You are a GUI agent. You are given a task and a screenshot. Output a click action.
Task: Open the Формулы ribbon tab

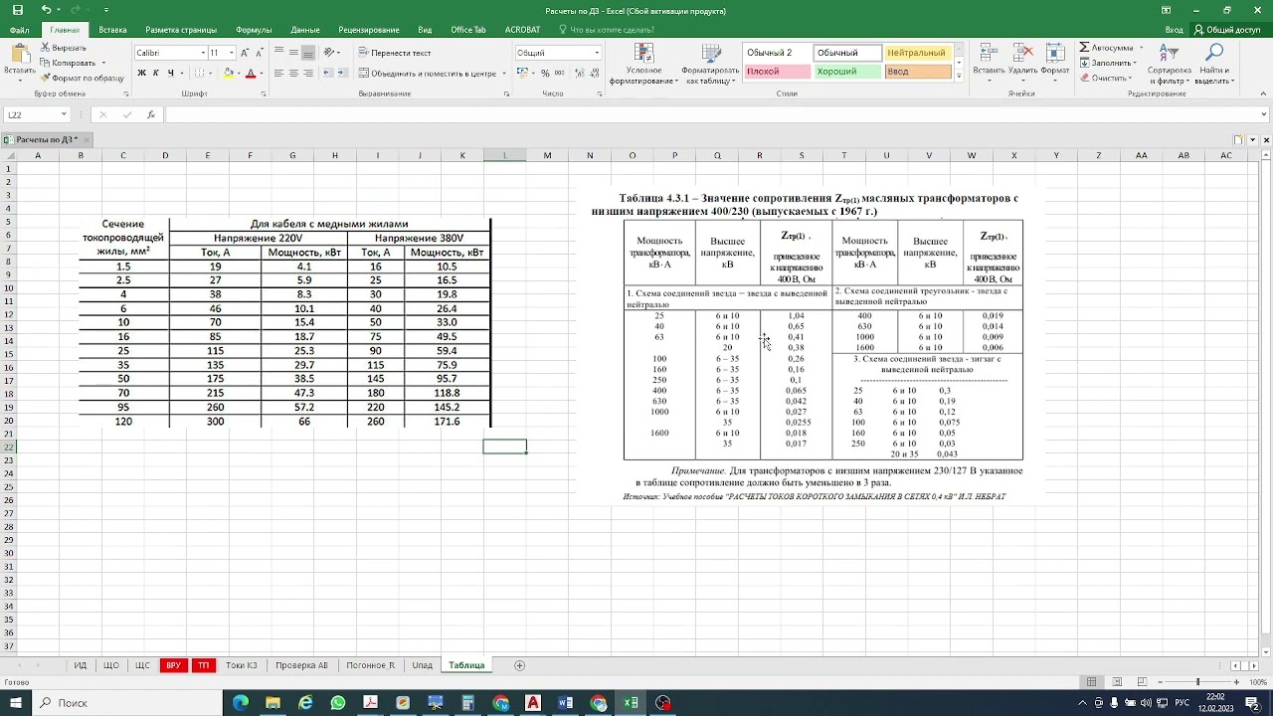[254, 30]
